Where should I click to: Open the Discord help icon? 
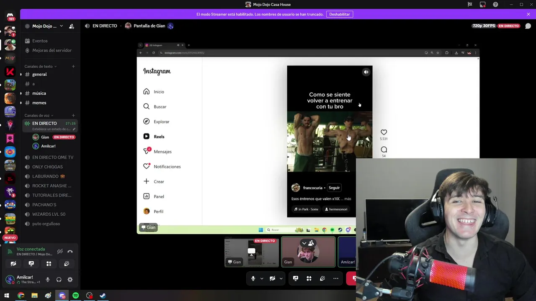pos(495,5)
